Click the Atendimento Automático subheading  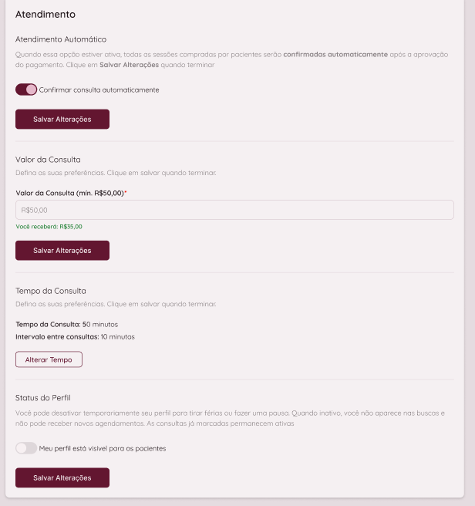point(61,39)
